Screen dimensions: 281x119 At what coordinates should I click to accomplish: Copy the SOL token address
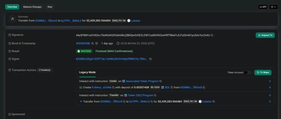[172, 88]
